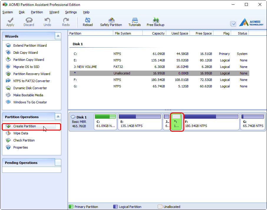Select the E: partition row
This screenshot has height=210, width=267.
pos(159,60)
